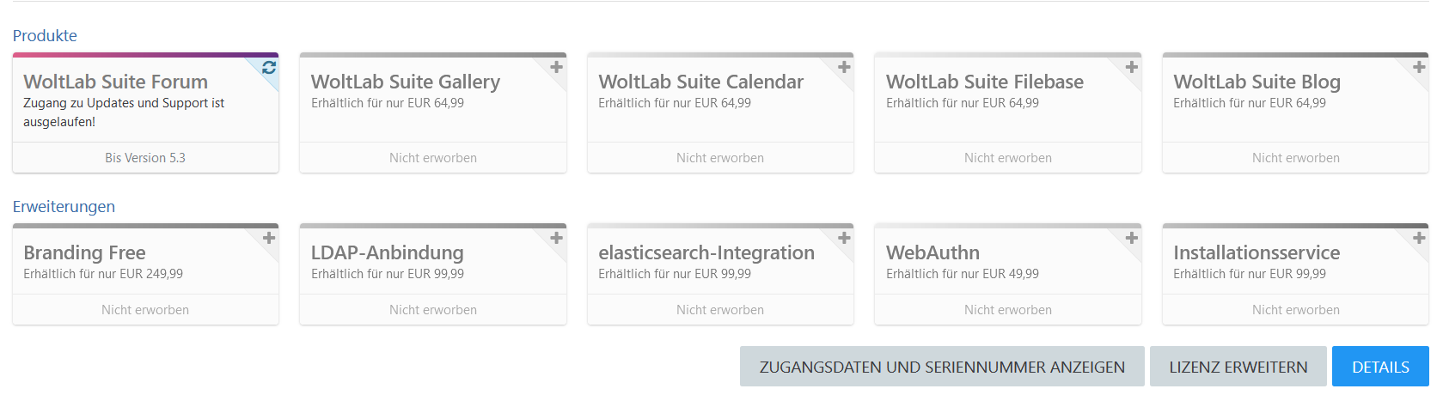The image size is (1443, 401).
Task: Click the plus icon on WoltLab Suite Filebase
Action: coord(1132,67)
